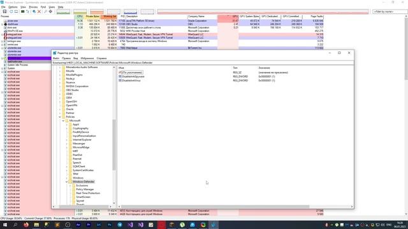The height and width of the screenshot is (229, 408).
Task: Select the Real-Time Protection subkey
Action: pyautogui.click(x=88, y=193)
